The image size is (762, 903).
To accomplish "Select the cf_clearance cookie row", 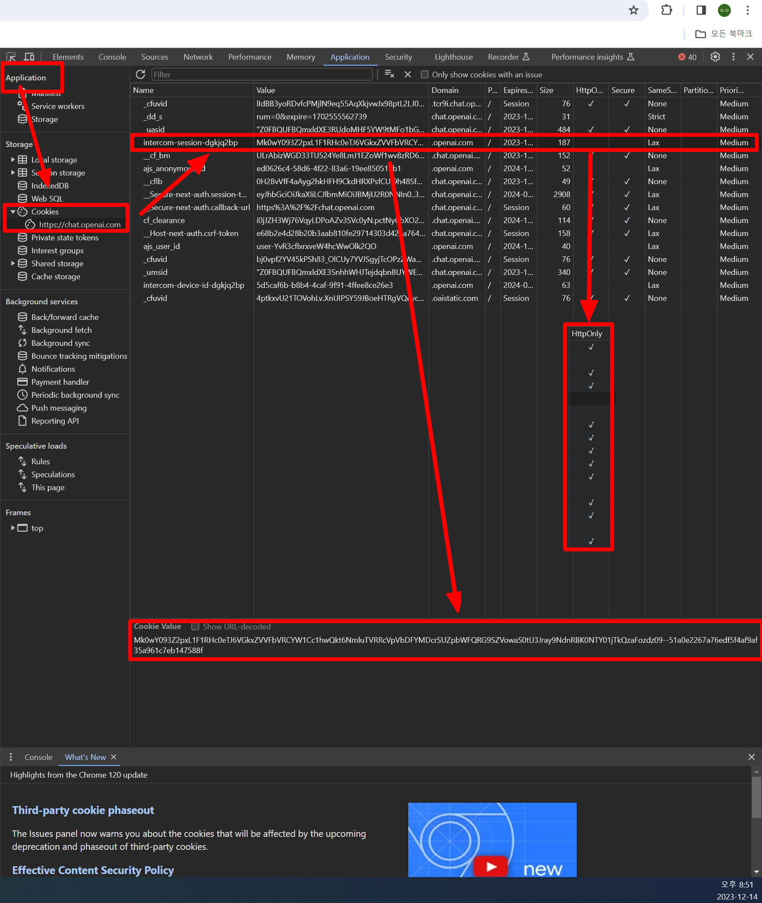I will pos(446,220).
